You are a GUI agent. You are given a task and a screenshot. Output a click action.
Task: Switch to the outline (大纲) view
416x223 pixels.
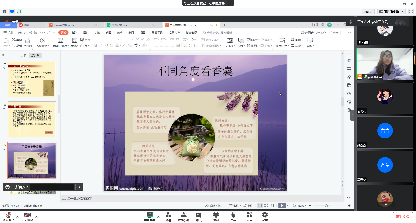click(23, 55)
